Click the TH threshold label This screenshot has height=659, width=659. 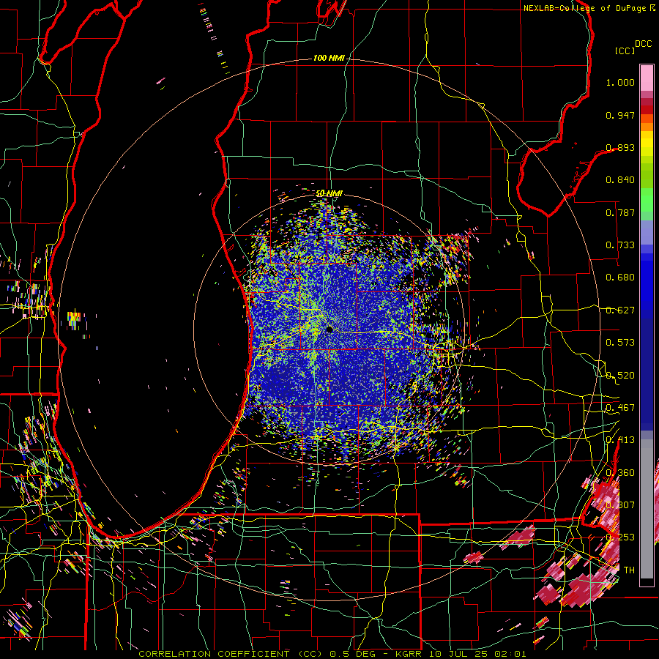629,570
